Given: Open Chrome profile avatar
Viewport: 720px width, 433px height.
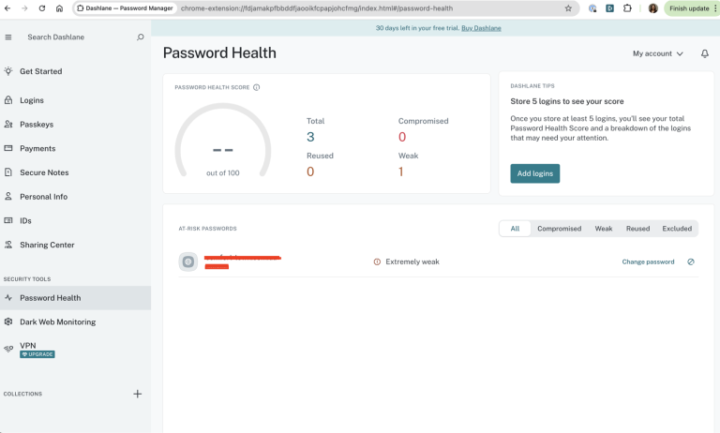Looking at the screenshot, I should [652, 8].
